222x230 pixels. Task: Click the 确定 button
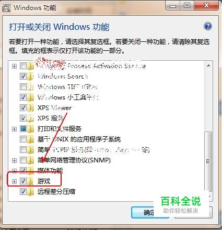(x=150, y=212)
